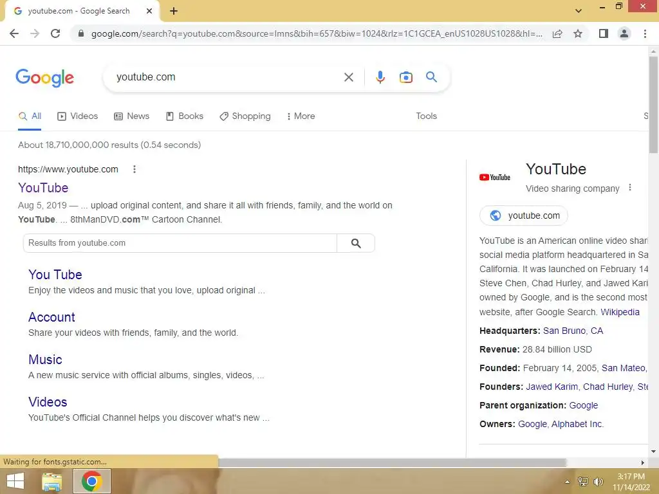Click the address bar URL text

316,33
